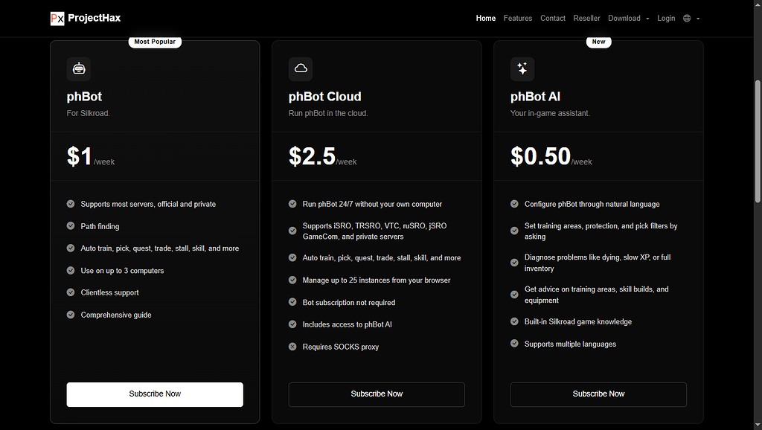Click check icon beside 'Clientless support'

(x=71, y=292)
